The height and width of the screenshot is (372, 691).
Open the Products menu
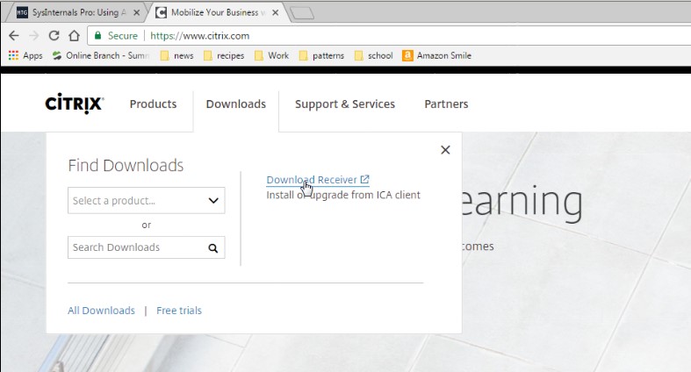click(153, 104)
